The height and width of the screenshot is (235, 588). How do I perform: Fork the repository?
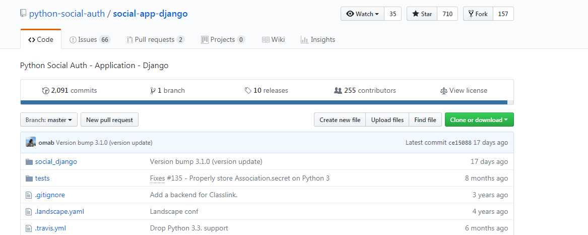click(x=478, y=14)
